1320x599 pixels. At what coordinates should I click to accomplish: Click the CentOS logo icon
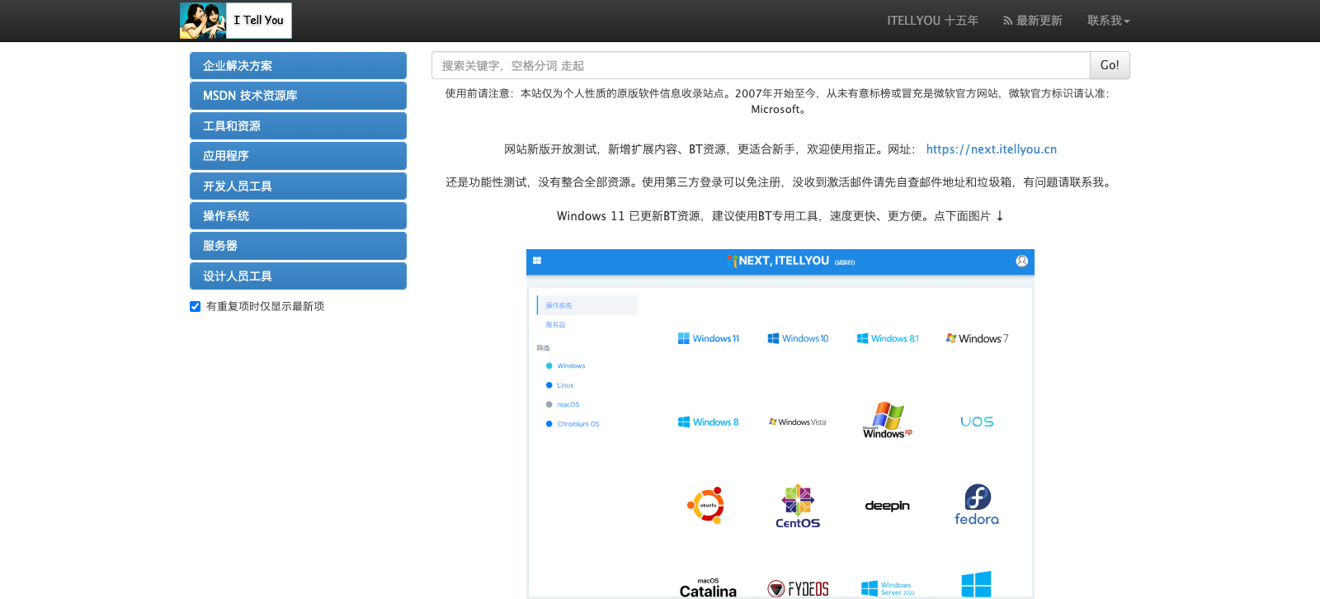798,506
